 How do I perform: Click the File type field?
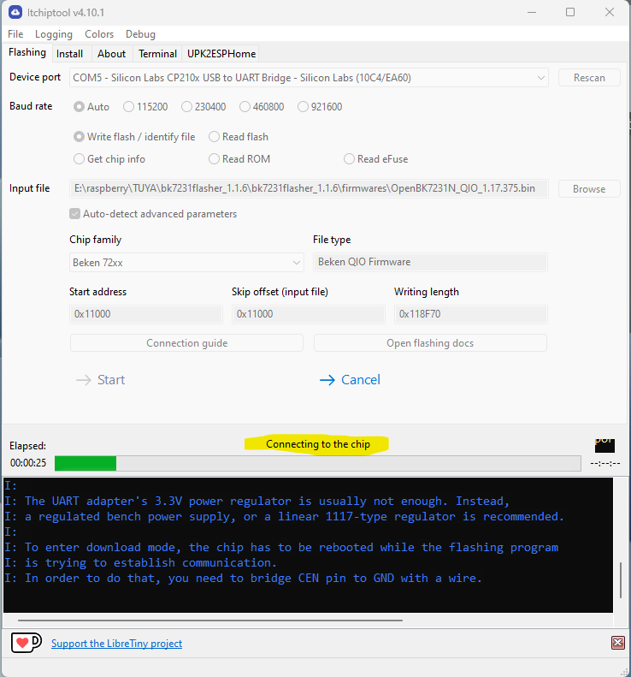coord(430,262)
